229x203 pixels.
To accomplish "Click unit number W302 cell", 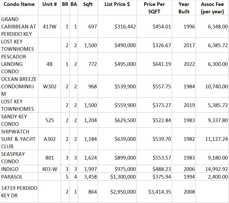I will click(x=50, y=86).
